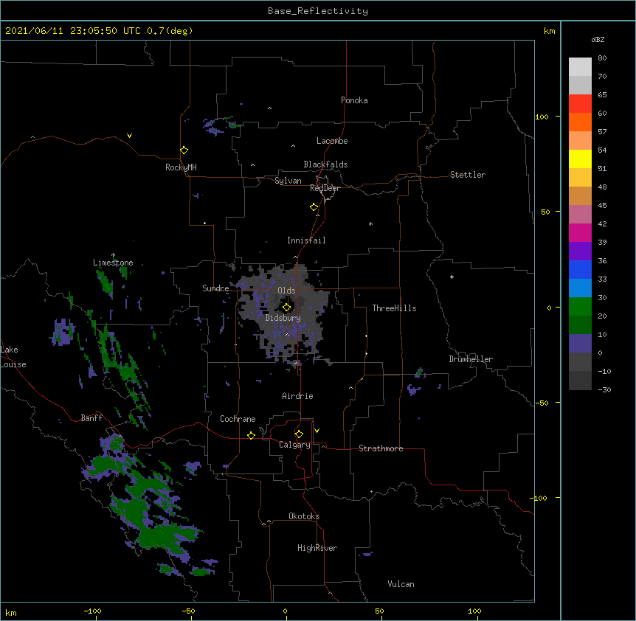The width and height of the screenshot is (636, 621).
Task: Click the yellow diamond marker above Calgary label
Action: [299, 434]
